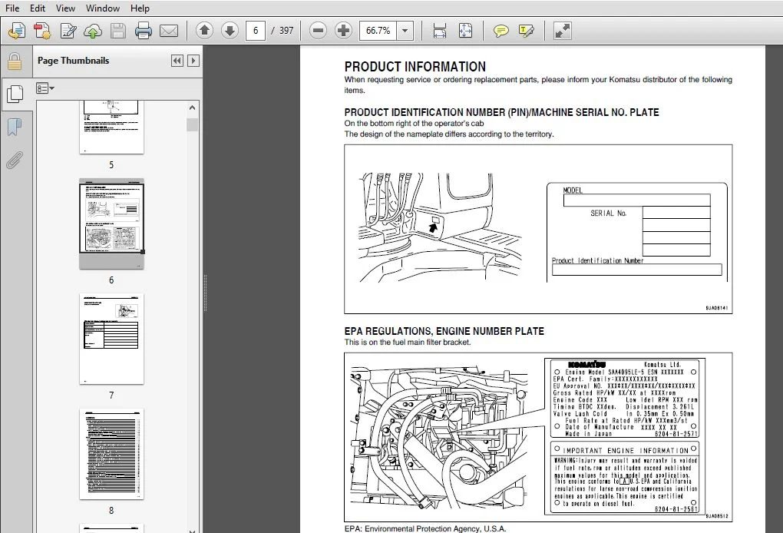Click thumbnail scrollbar up arrow

(x=192, y=108)
